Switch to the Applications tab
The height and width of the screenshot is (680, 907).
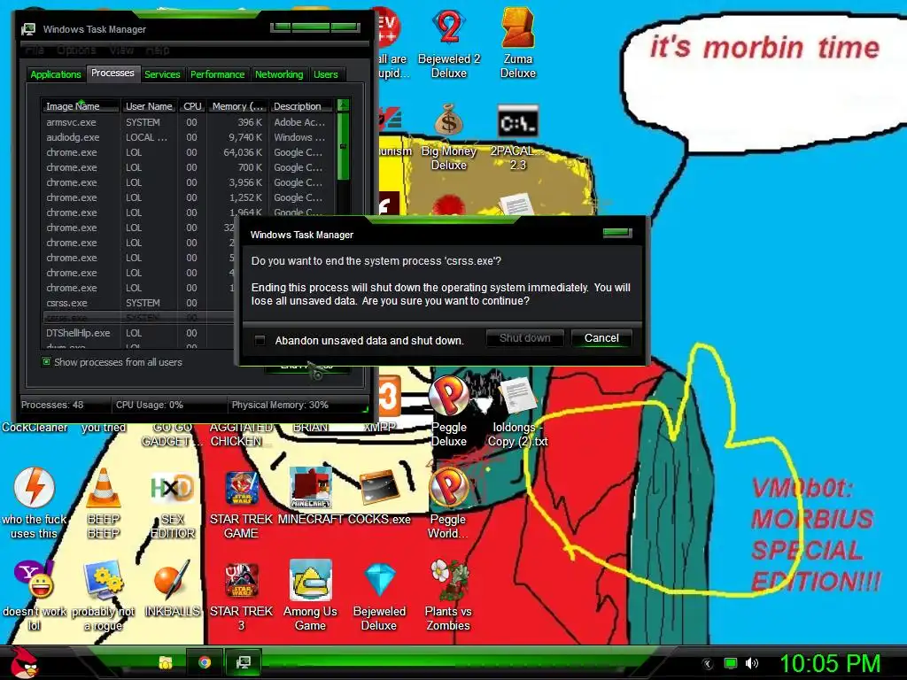56,74
